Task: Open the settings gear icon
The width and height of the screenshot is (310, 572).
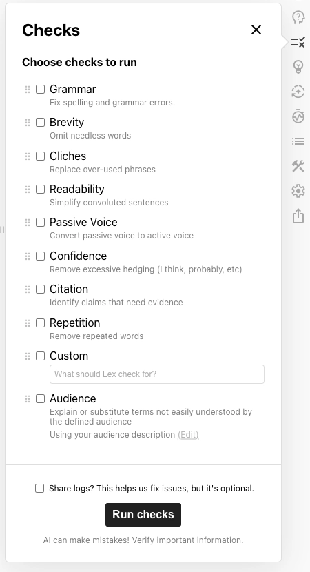Action: (x=298, y=191)
